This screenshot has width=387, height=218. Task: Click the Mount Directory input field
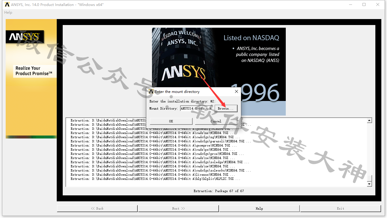pyautogui.click(x=196, y=108)
